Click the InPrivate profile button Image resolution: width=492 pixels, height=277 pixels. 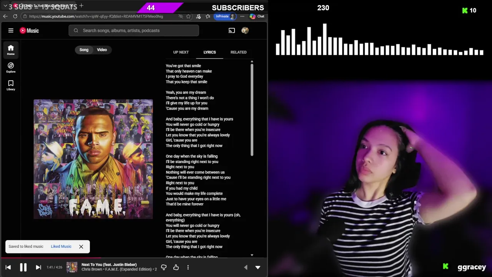click(225, 16)
